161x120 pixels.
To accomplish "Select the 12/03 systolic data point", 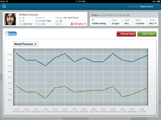I will pyautogui.click(x=113, y=54).
